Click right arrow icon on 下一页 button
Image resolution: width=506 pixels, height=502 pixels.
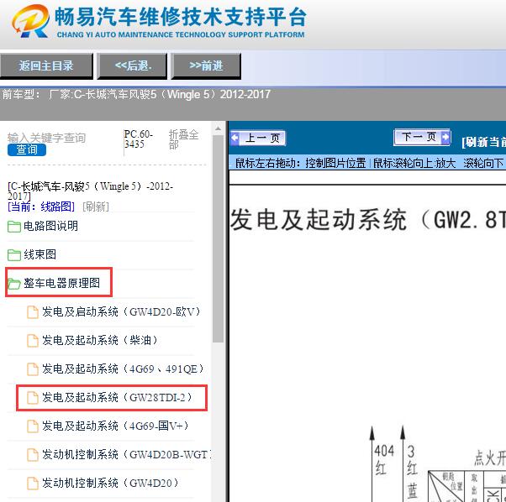tap(445, 138)
